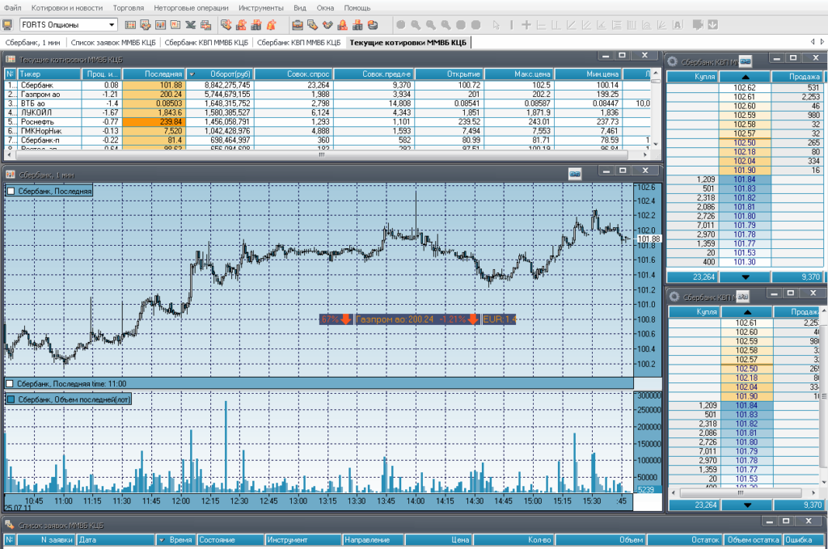828x549 pixels.
Task: Click the down arrow at the upper order book bottom
Action: pos(745,277)
